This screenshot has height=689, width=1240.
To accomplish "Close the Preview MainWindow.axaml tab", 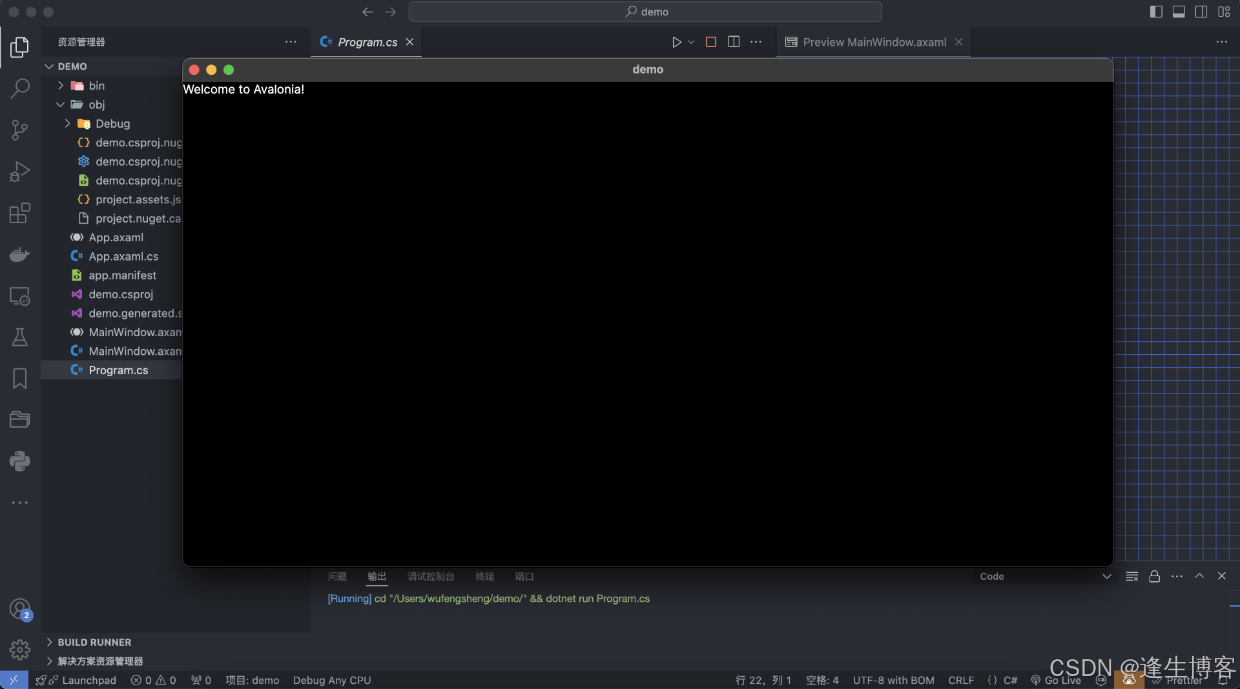I will pos(959,42).
